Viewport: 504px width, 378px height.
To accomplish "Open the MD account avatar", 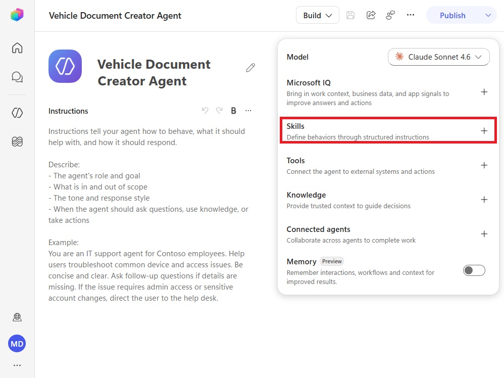I will pos(17,344).
